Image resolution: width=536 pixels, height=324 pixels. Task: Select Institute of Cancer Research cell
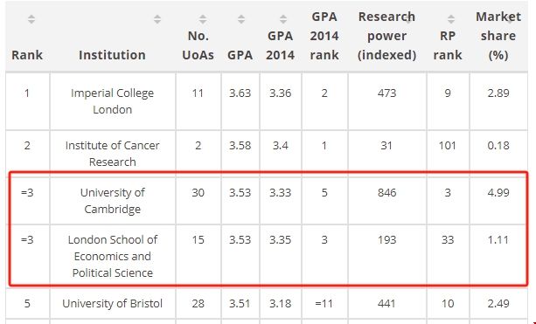tap(113, 154)
